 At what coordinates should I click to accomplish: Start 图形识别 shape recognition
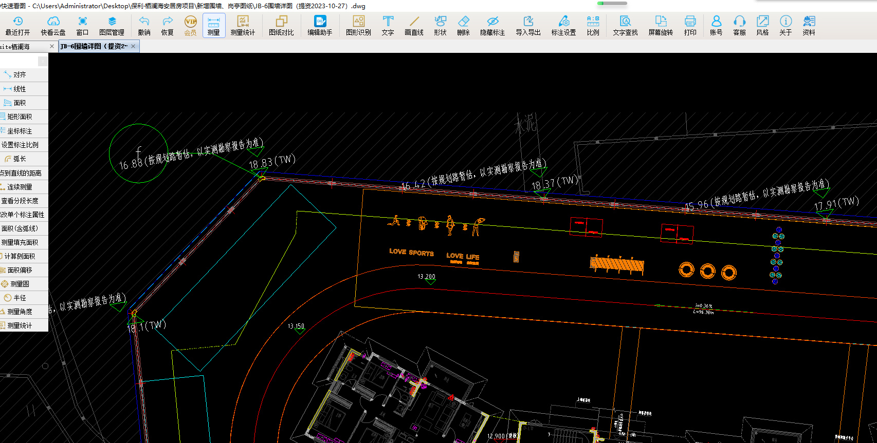tap(358, 26)
